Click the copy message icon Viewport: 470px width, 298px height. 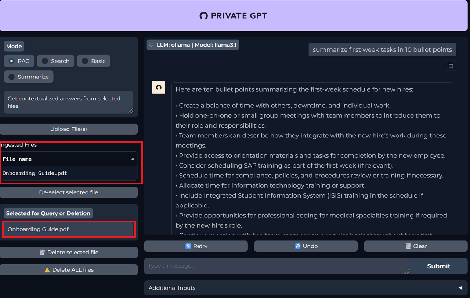pos(450,66)
